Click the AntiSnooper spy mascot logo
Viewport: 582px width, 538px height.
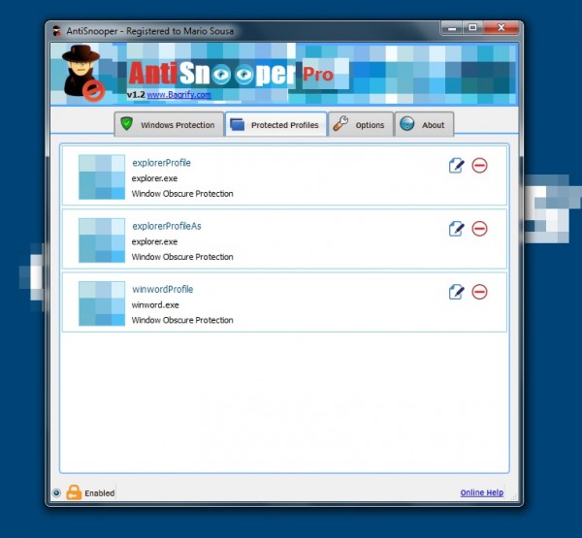[82, 73]
